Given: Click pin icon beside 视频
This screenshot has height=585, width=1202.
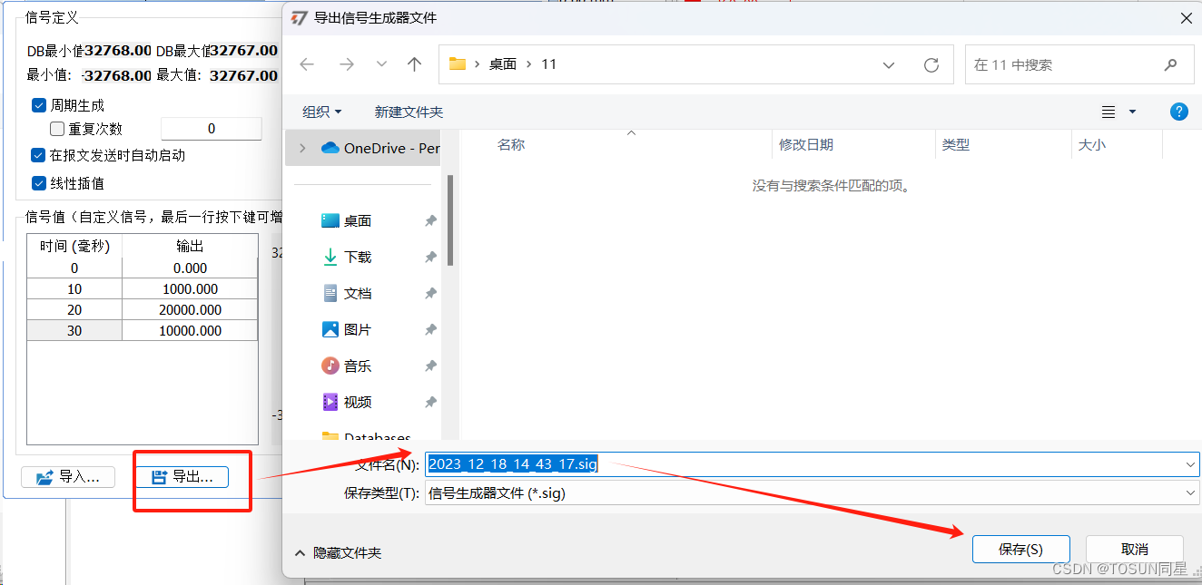Looking at the screenshot, I should (x=431, y=402).
